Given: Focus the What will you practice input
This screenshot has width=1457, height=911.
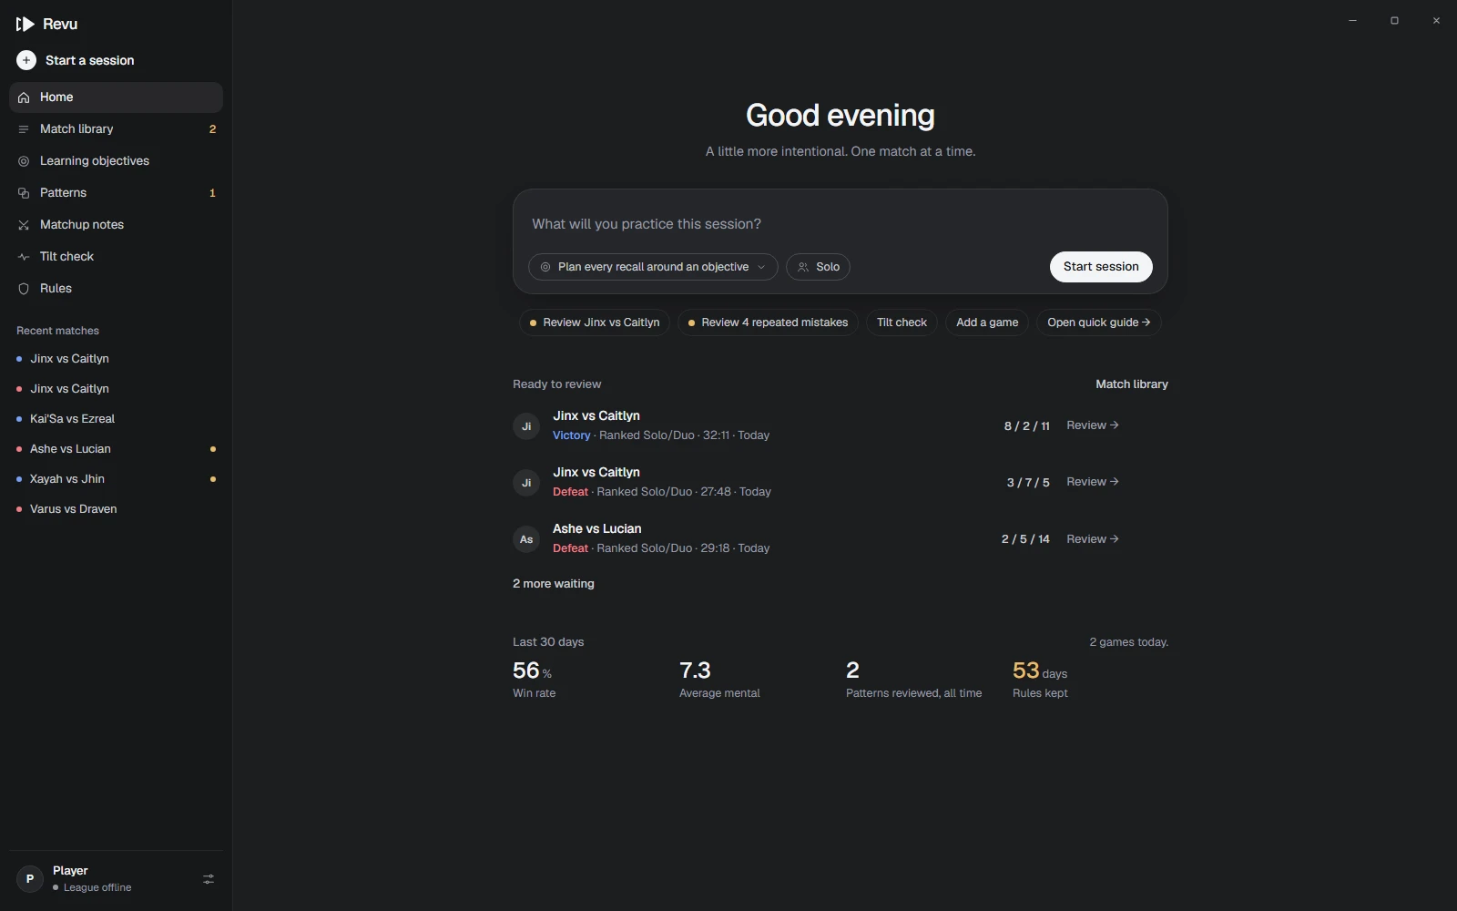Looking at the screenshot, I should click(840, 224).
